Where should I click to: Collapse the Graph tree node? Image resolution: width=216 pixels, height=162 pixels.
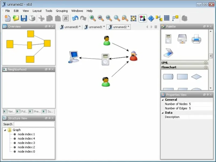click(x=5, y=130)
